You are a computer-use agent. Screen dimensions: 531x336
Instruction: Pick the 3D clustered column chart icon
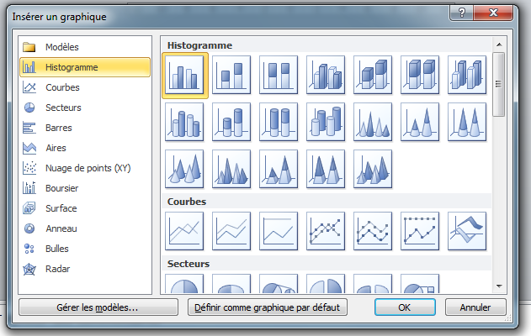(x=326, y=75)
